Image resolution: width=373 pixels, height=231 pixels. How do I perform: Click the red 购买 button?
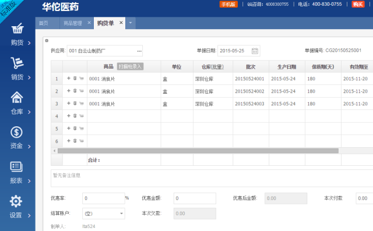pos(358,4)
